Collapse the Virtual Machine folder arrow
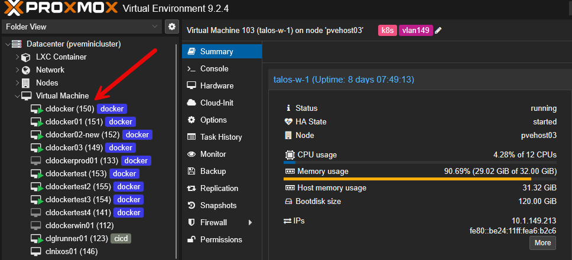 pos(17,96)
